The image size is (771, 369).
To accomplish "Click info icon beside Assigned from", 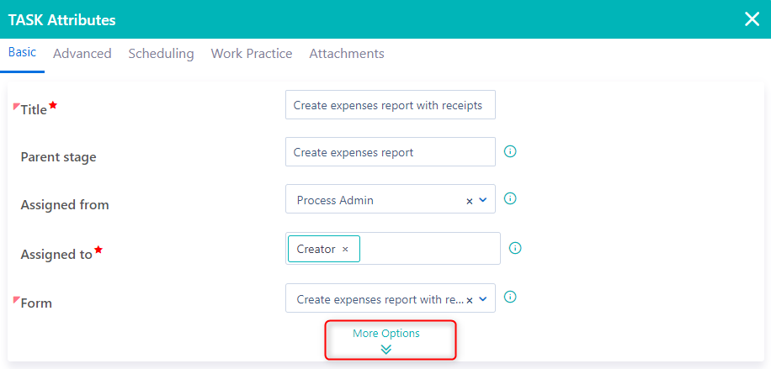I will (509, 199).
